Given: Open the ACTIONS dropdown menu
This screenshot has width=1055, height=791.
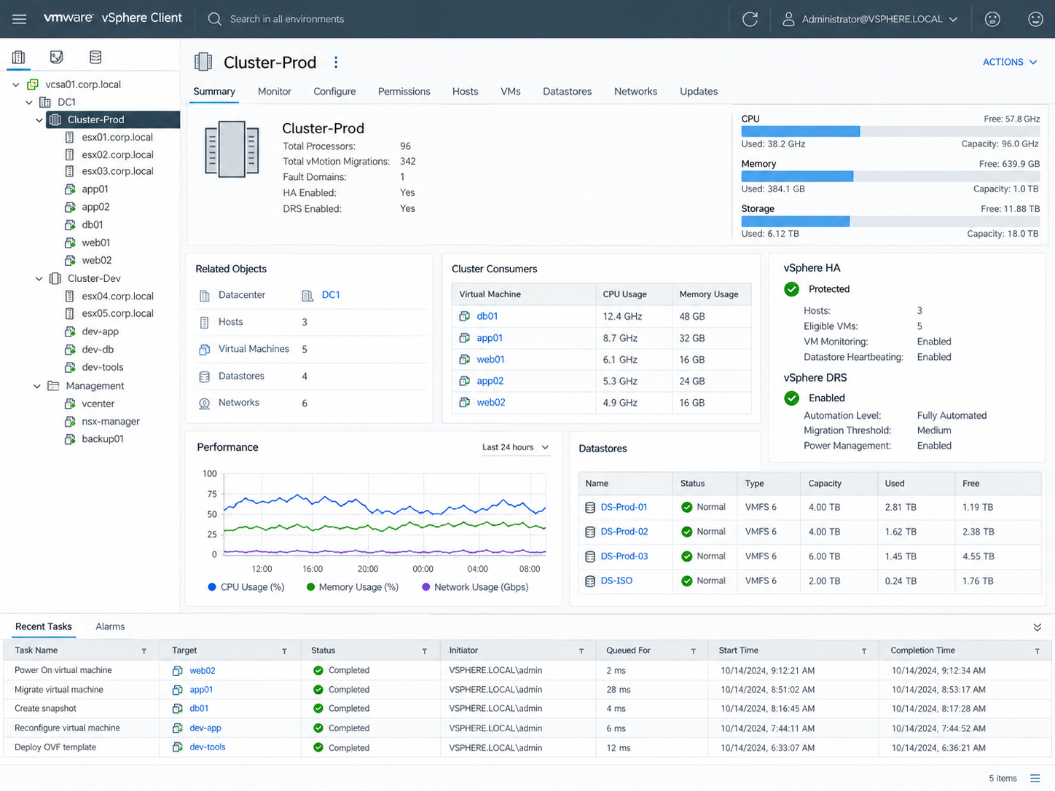Looking at the screenshot, I should click(x=1010, y=62).
